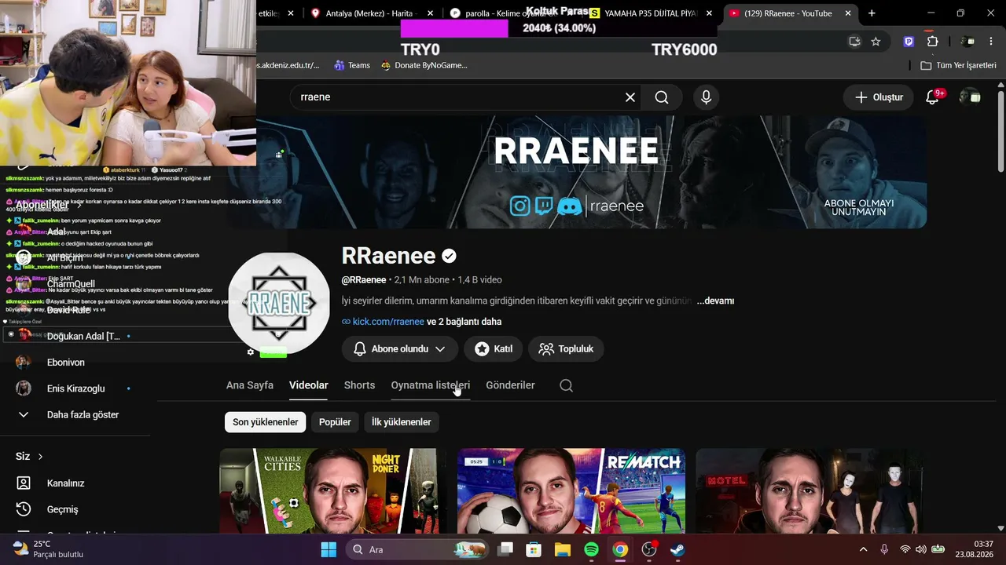Bookmark this page with the star icon
The height and width of the screenshot is (565, 1006).
876,42
